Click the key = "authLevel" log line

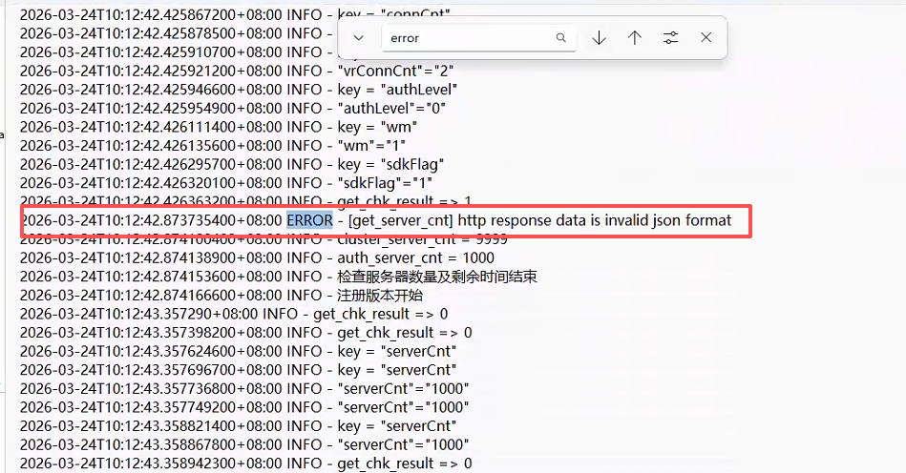398,90
